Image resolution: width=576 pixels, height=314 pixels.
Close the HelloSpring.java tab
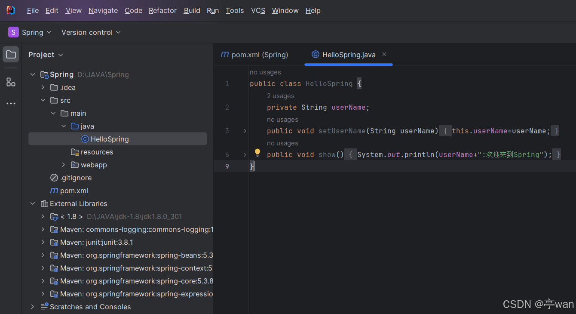pyautogui.click(x=384, y=54)
